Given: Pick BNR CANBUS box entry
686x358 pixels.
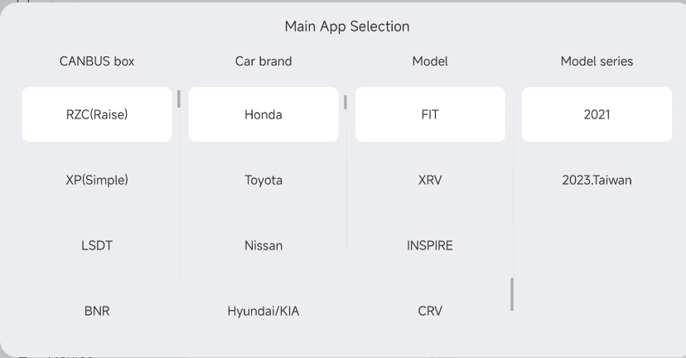Looking at the screenshot, I should [97, 311].
